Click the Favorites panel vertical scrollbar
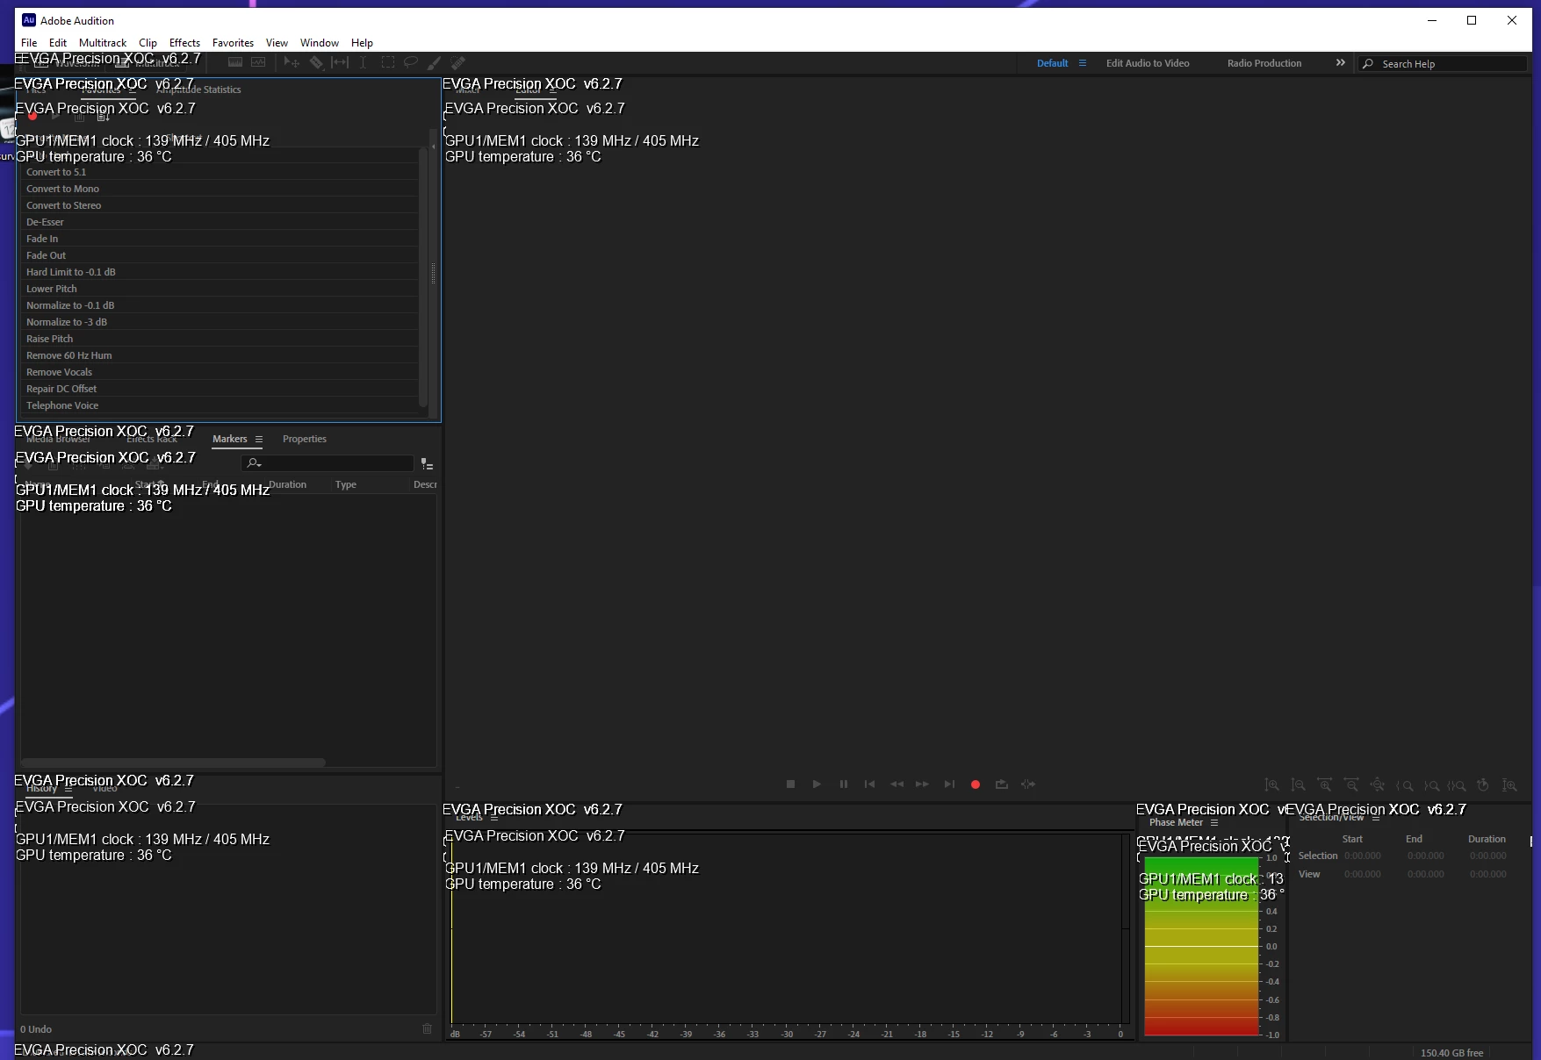This screenshot has height=1060, width=1541. tap(423, 276)
